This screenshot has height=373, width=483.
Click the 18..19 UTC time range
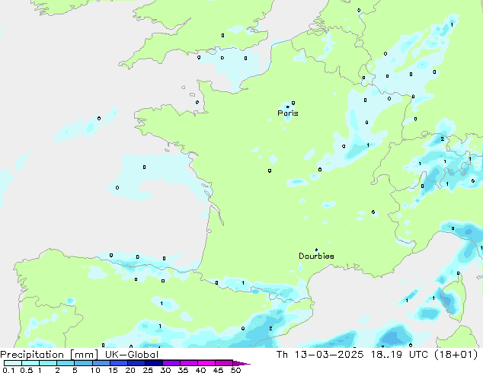click(x=399, y=355)
